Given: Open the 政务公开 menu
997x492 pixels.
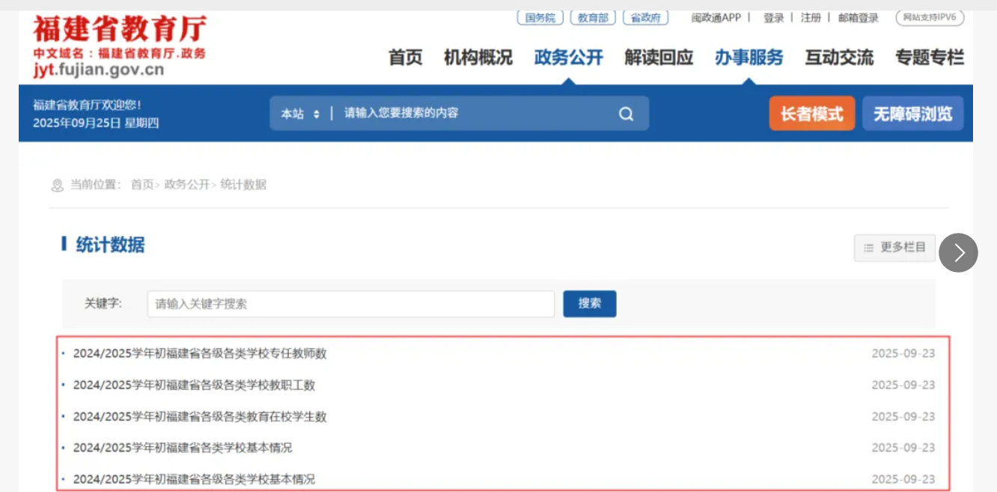Looking at the screenshot, I should 568,58.
